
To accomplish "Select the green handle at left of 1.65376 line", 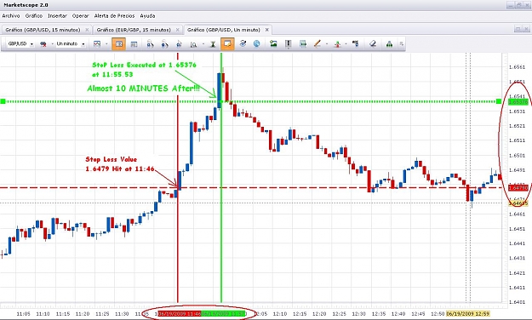I will [3, 101].
